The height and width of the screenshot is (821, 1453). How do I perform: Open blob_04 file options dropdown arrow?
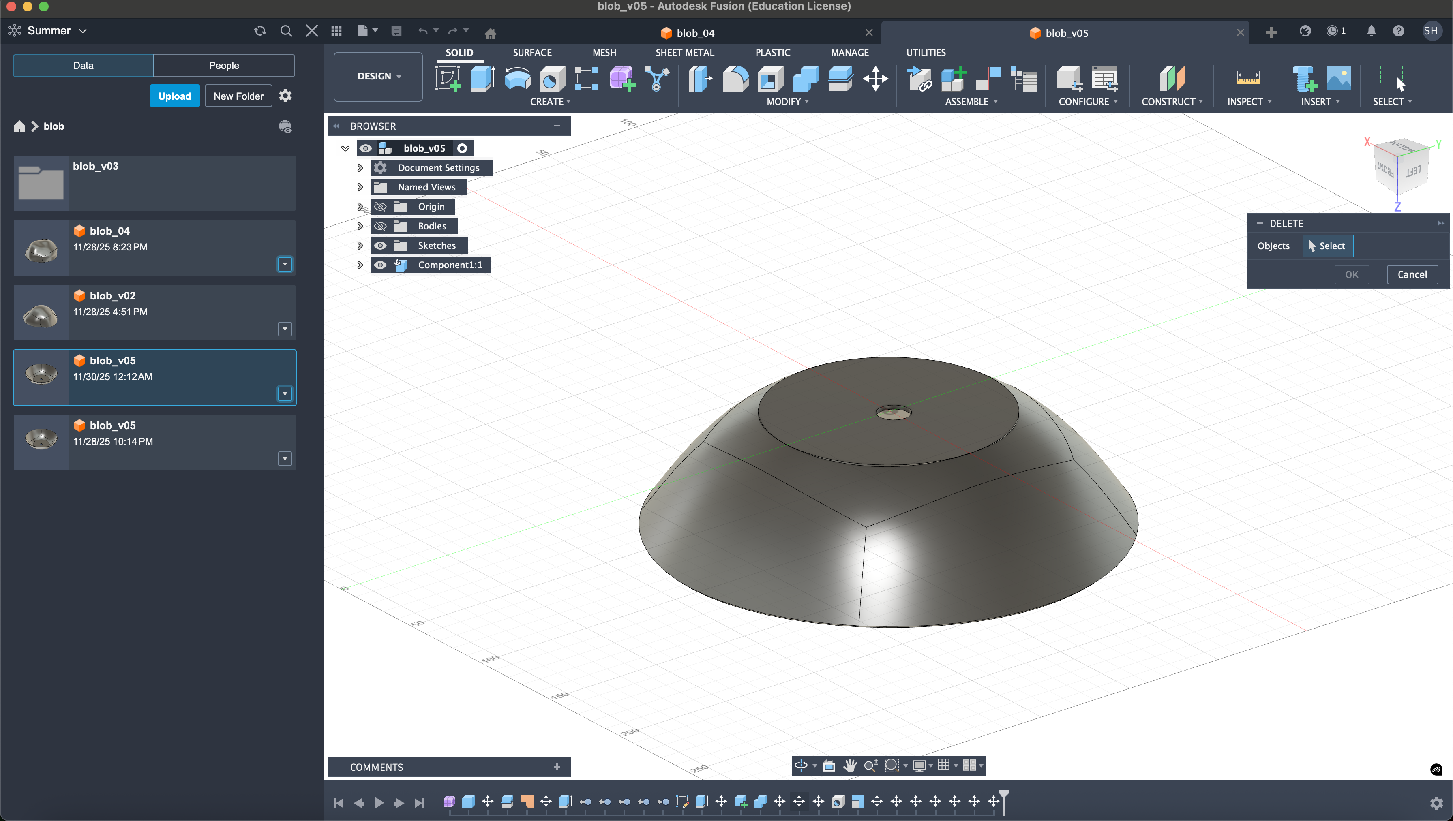[285, 264]
